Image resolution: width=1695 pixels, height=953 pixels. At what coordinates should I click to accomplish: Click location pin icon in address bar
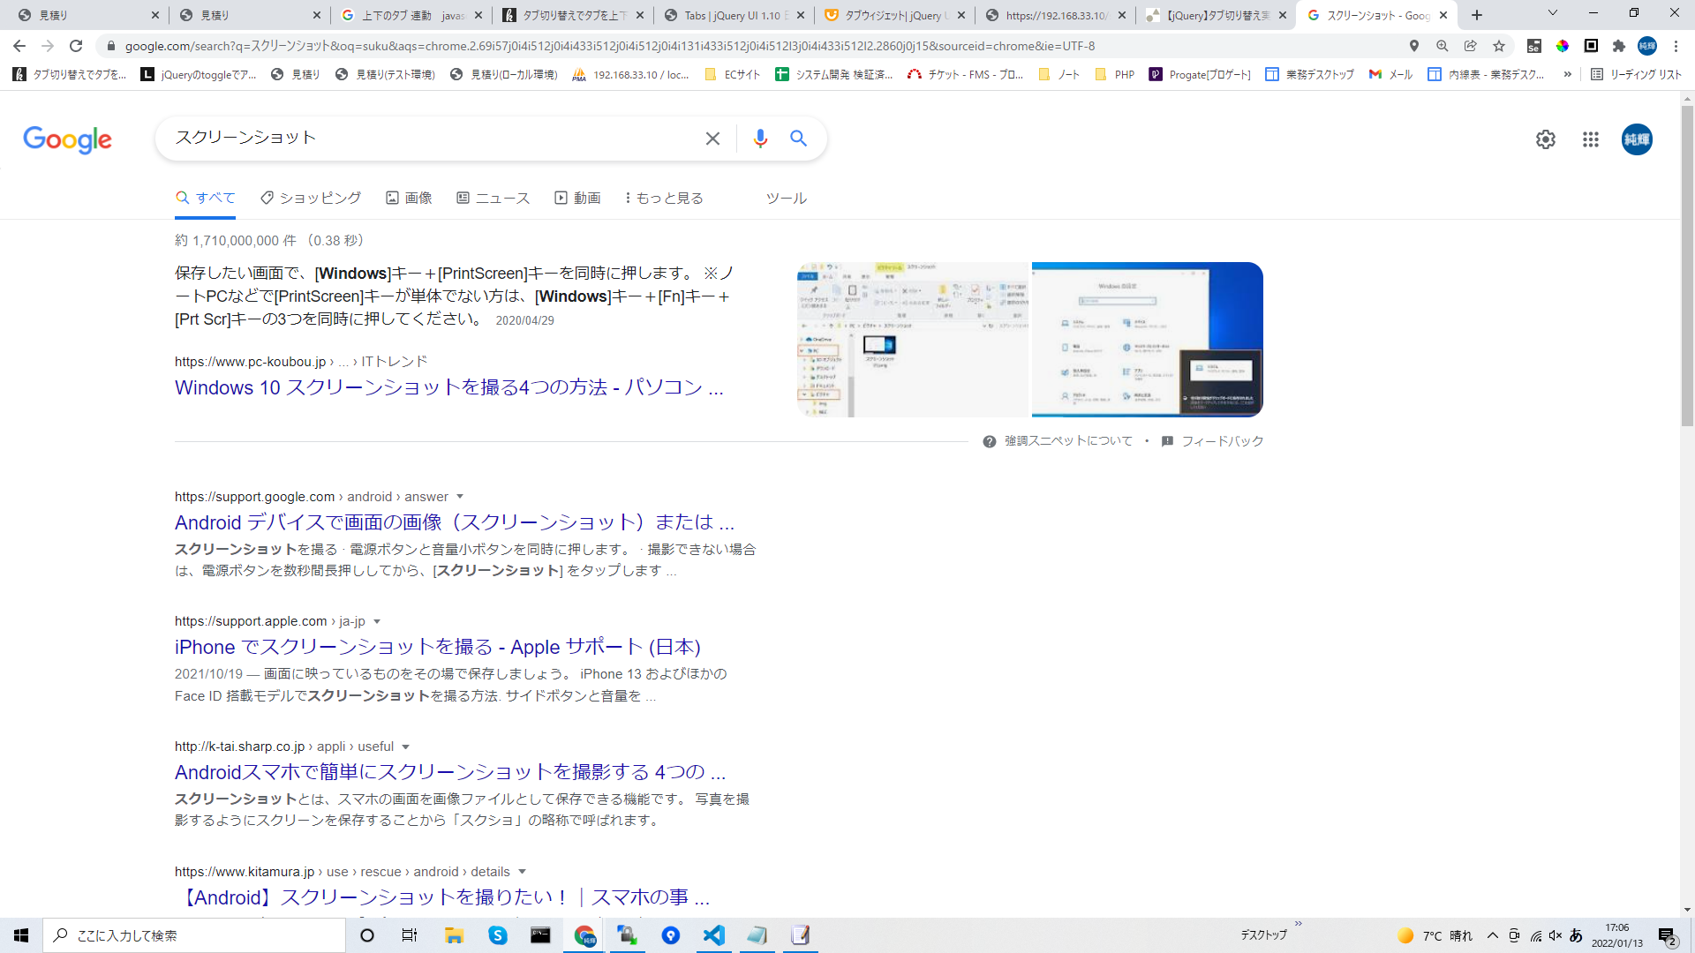pyautogui.click(x=1414, y=46)
